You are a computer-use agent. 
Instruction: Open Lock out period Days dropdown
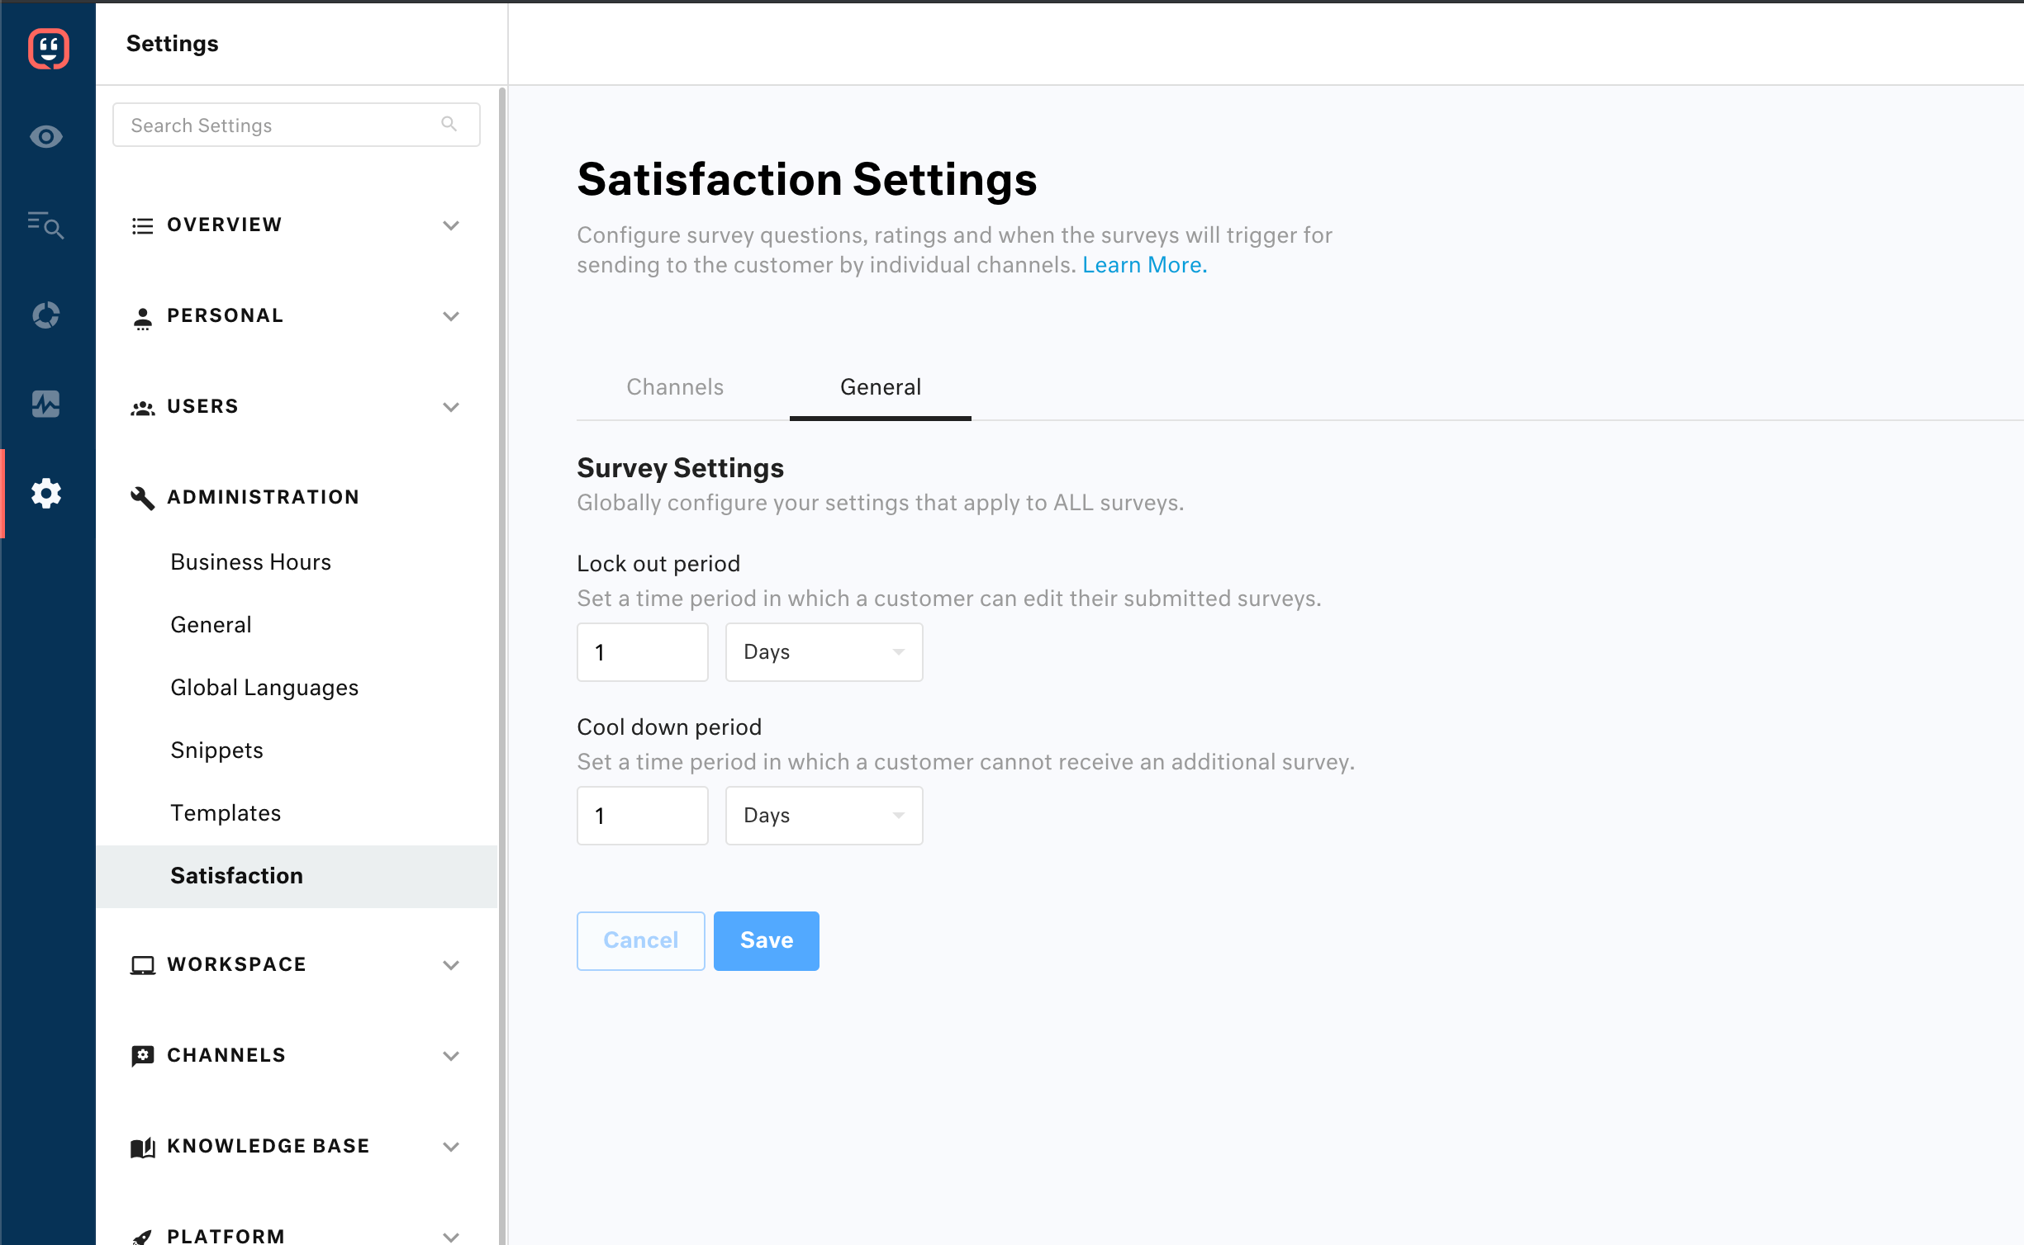824,652
